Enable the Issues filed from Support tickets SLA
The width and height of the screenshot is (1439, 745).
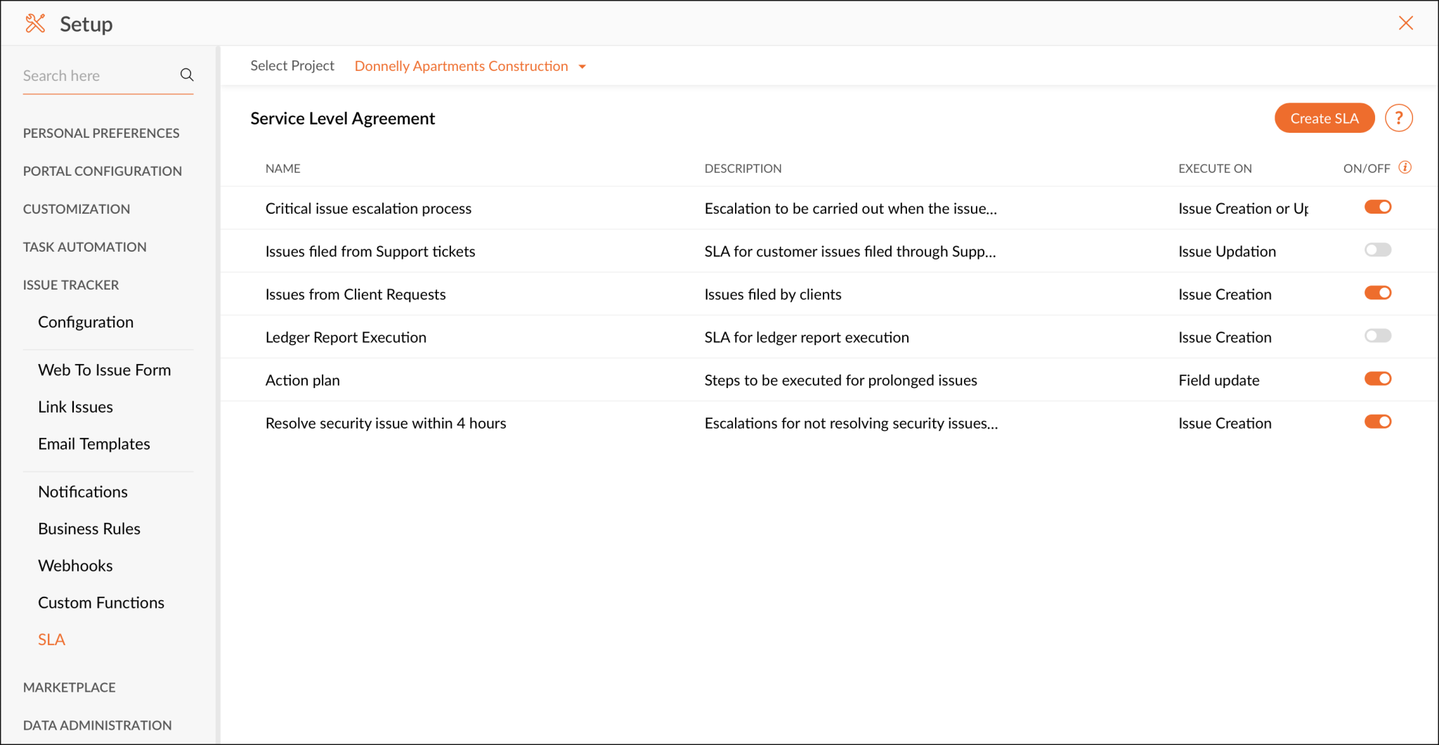(1377, 250)
